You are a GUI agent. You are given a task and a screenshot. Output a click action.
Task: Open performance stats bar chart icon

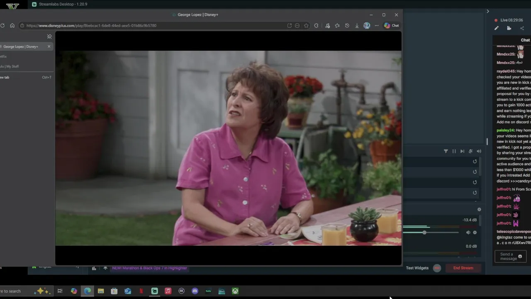(94, 268)
